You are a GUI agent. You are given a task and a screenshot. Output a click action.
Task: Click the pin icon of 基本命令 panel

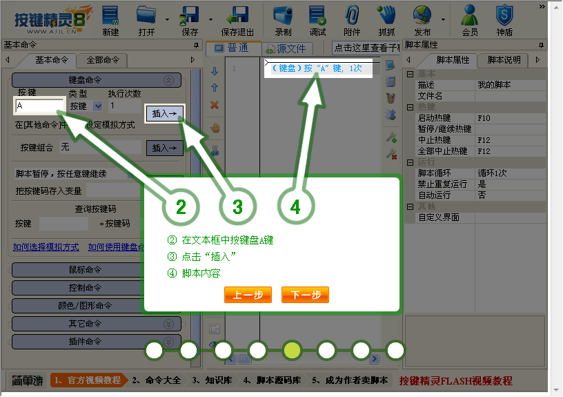point(196,46)
